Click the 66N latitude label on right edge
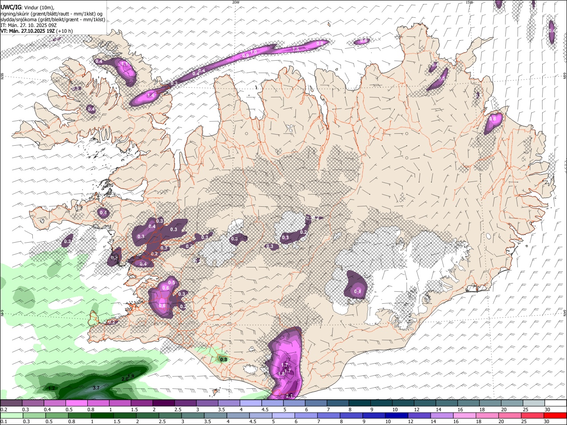This screenshot has width=567, height=425. click(565, 76)
